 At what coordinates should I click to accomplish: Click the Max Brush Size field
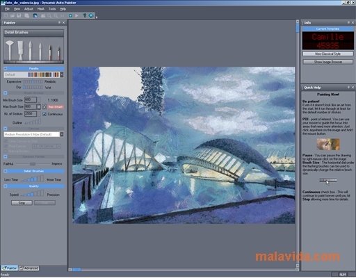point(31,106)
